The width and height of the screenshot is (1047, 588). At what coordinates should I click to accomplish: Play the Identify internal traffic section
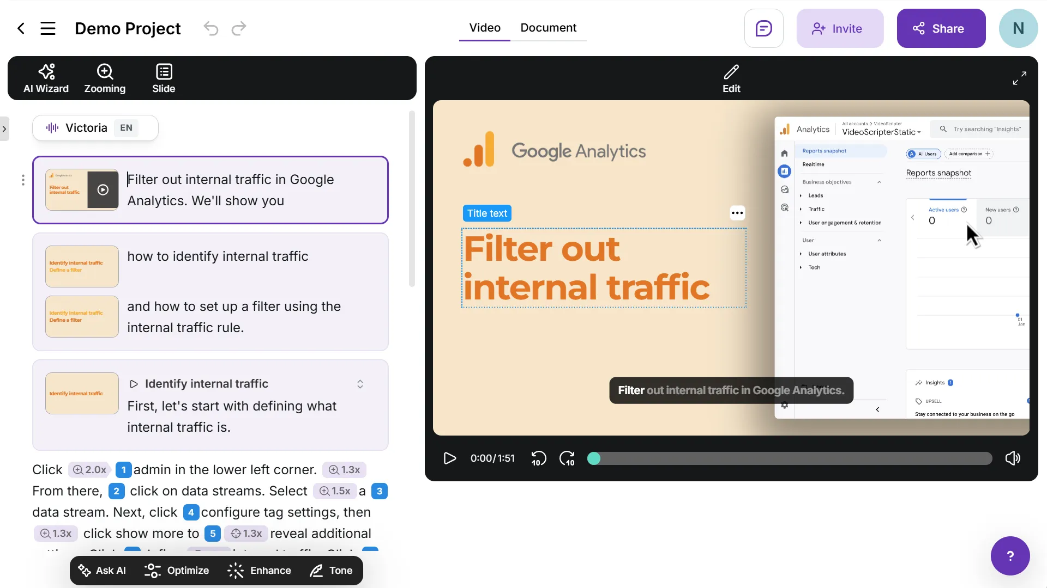click(x=134, y=384)
